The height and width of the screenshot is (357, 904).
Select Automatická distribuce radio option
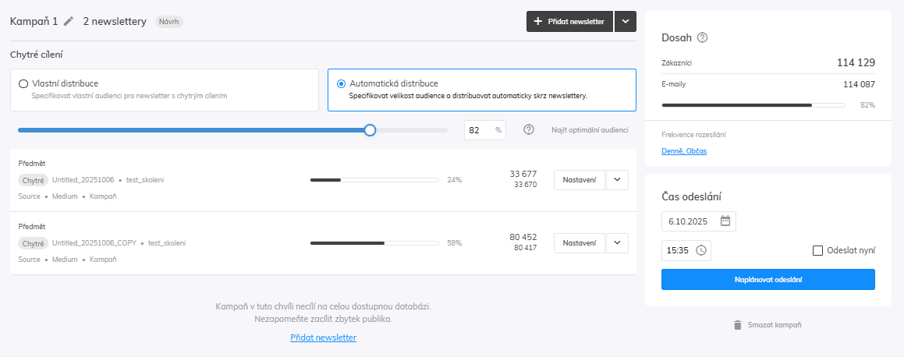[x=341, y=83]
